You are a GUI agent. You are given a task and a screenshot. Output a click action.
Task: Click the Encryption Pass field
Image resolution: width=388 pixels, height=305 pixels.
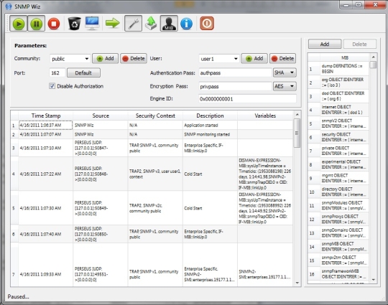pyautogui.click(x=235, y=86)
